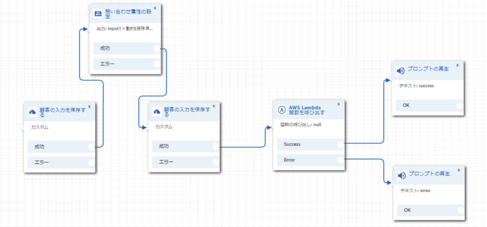Image resolution: width=487 pixels, height=227 pixels.
Task: Open the leftmost 顧客の入力を保存する block title
Action: tap(63, 112)
